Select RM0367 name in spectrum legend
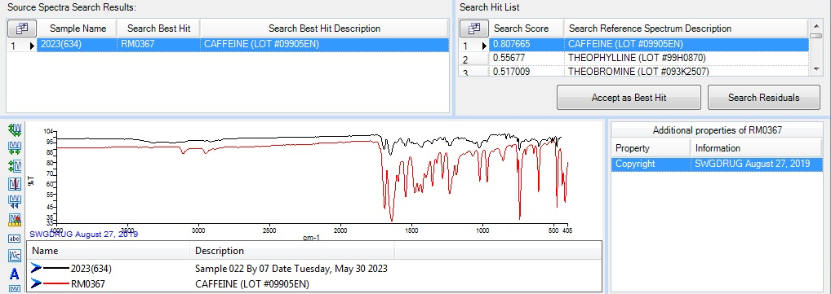The height and width of the screenshot is (294, 831). 88,284
